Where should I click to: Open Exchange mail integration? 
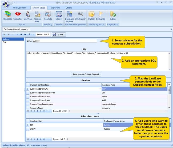[100, 15]
